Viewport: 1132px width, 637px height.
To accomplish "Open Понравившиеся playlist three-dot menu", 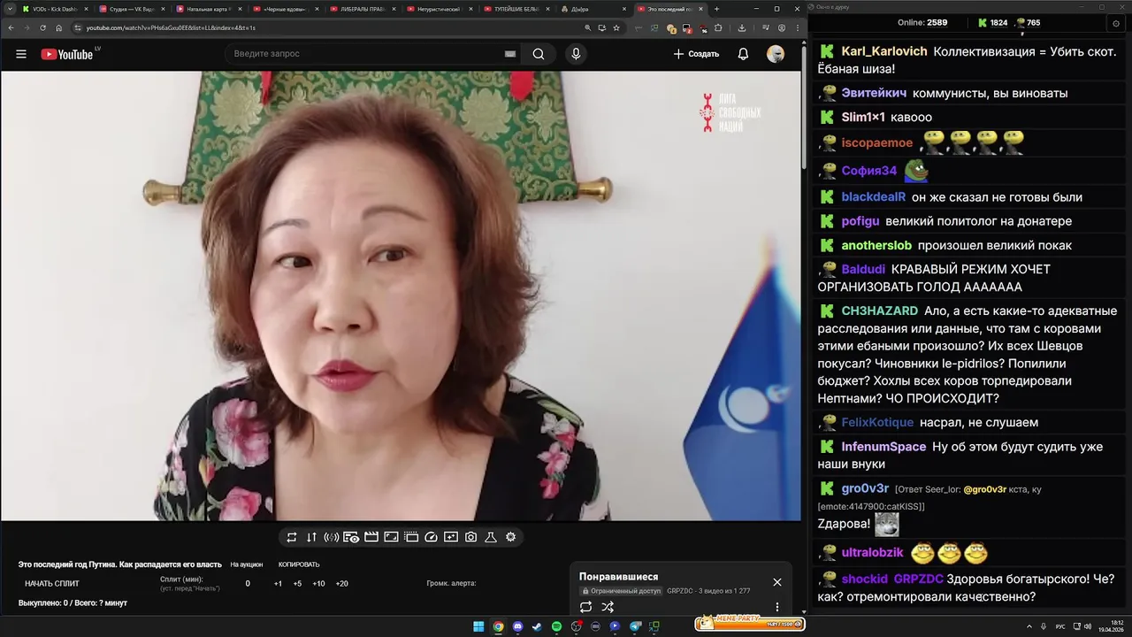I will point(777,607).
